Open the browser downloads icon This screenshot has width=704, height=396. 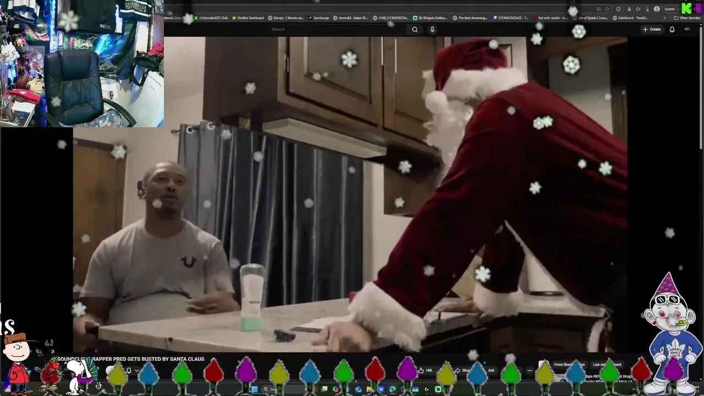point(647,9)
